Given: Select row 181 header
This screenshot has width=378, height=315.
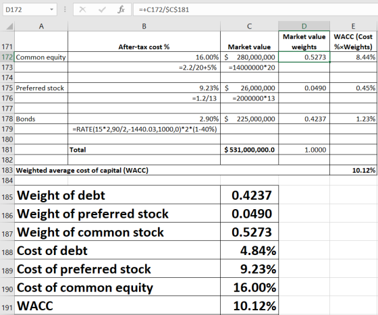Looking at the screenshot, I should [x=7, y=150].
